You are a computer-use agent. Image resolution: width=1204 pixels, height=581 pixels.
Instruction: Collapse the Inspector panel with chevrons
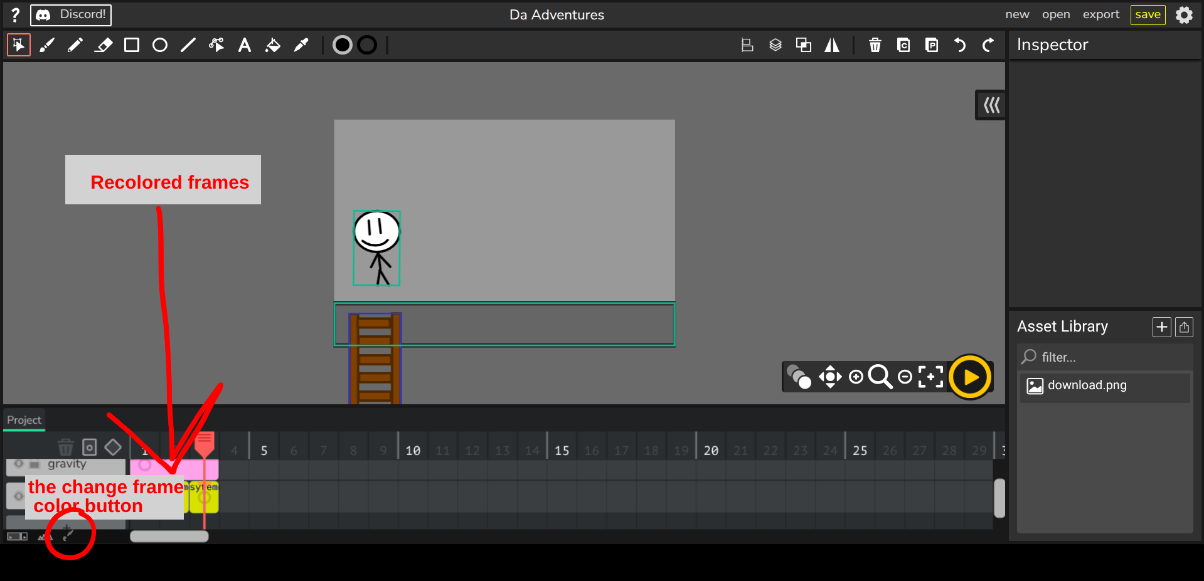pos(991,105)
